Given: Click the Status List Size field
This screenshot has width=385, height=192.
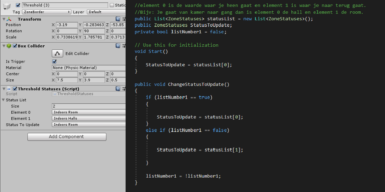Looking at the screenshot, I should 89,106.
